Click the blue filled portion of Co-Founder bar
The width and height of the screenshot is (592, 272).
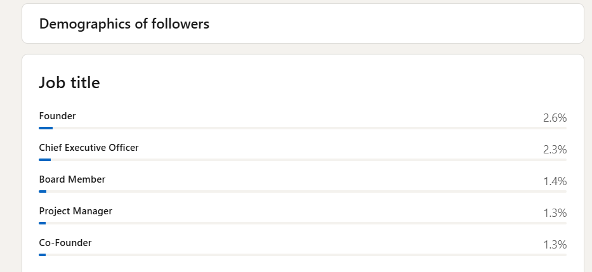click(42, 255)
